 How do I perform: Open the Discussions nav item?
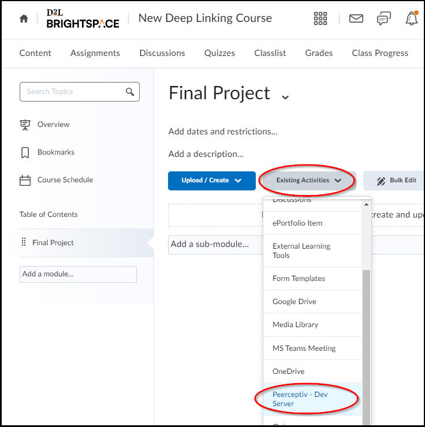point(162,53)
